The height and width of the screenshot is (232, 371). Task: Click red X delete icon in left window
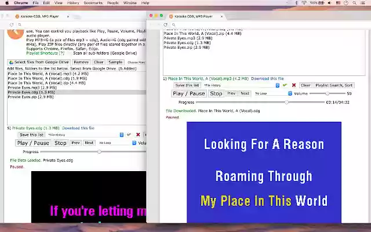[138, 135]
